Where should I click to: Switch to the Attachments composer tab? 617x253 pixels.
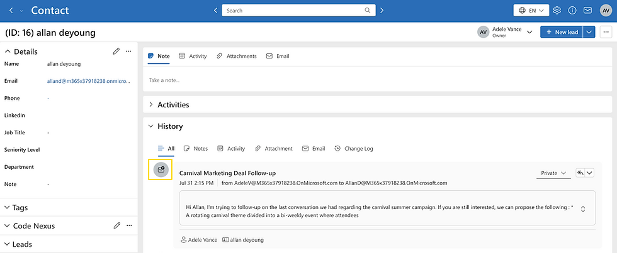click(x=237, y=56)
